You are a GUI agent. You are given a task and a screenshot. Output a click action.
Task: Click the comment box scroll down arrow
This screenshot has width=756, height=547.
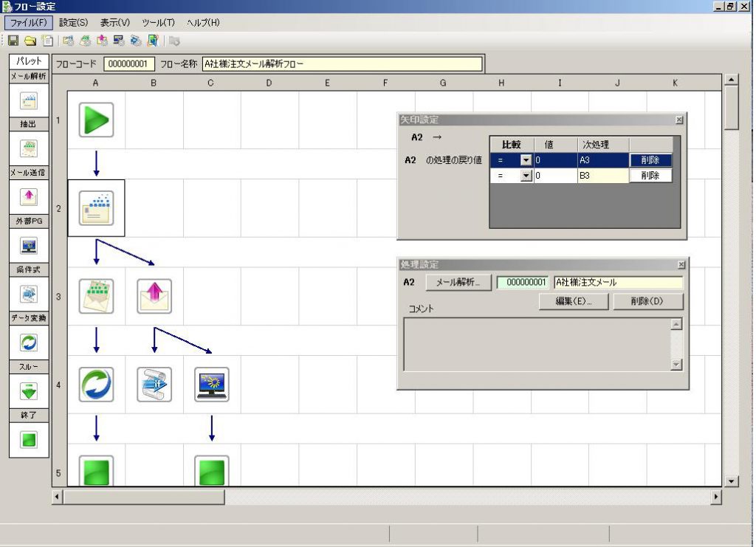pyautogui.click(x=676, y=365)
